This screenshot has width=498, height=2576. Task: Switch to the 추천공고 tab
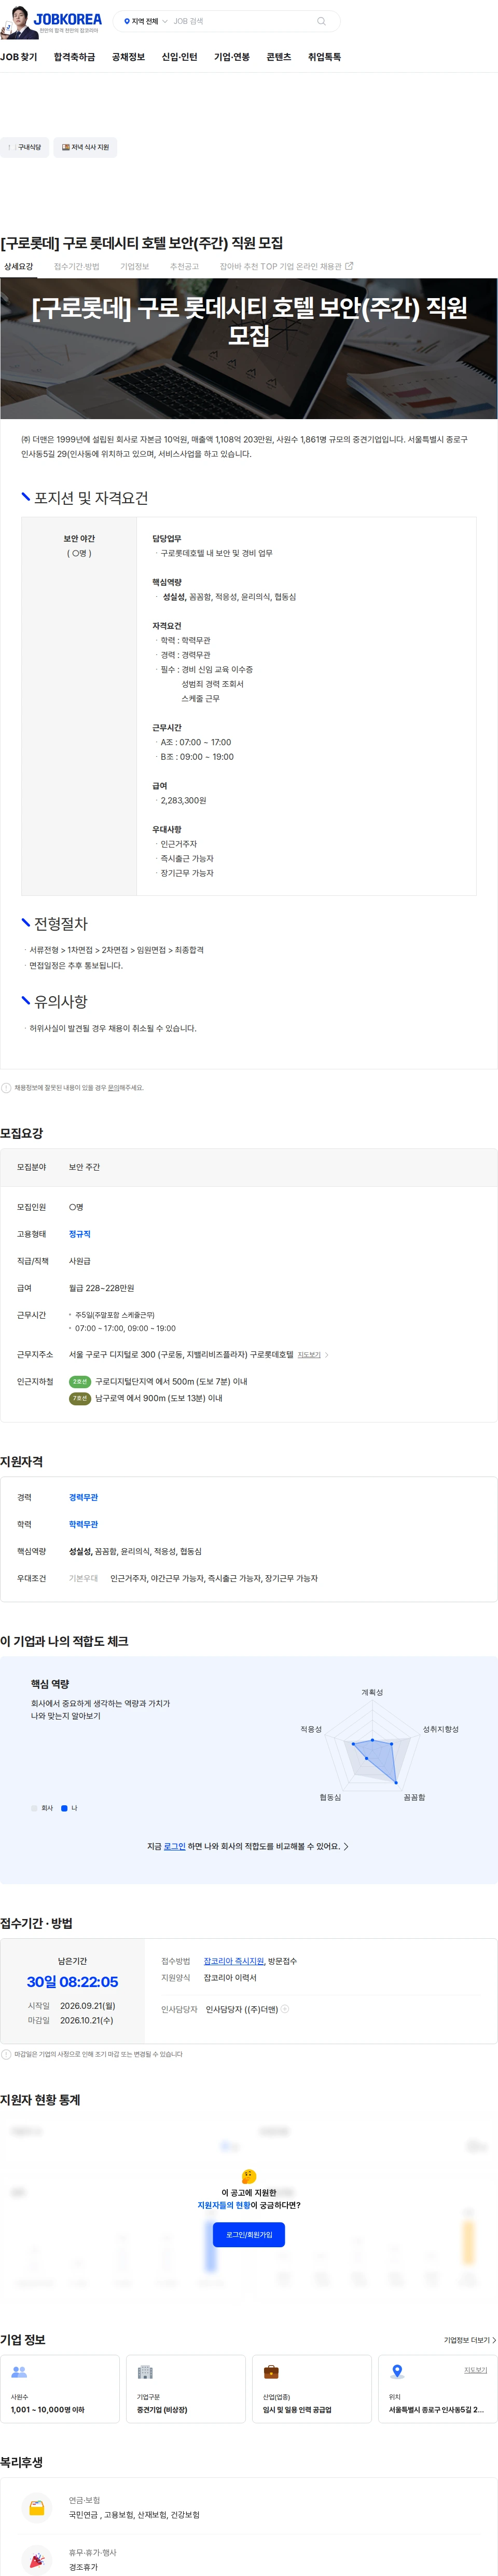(185, 267)
